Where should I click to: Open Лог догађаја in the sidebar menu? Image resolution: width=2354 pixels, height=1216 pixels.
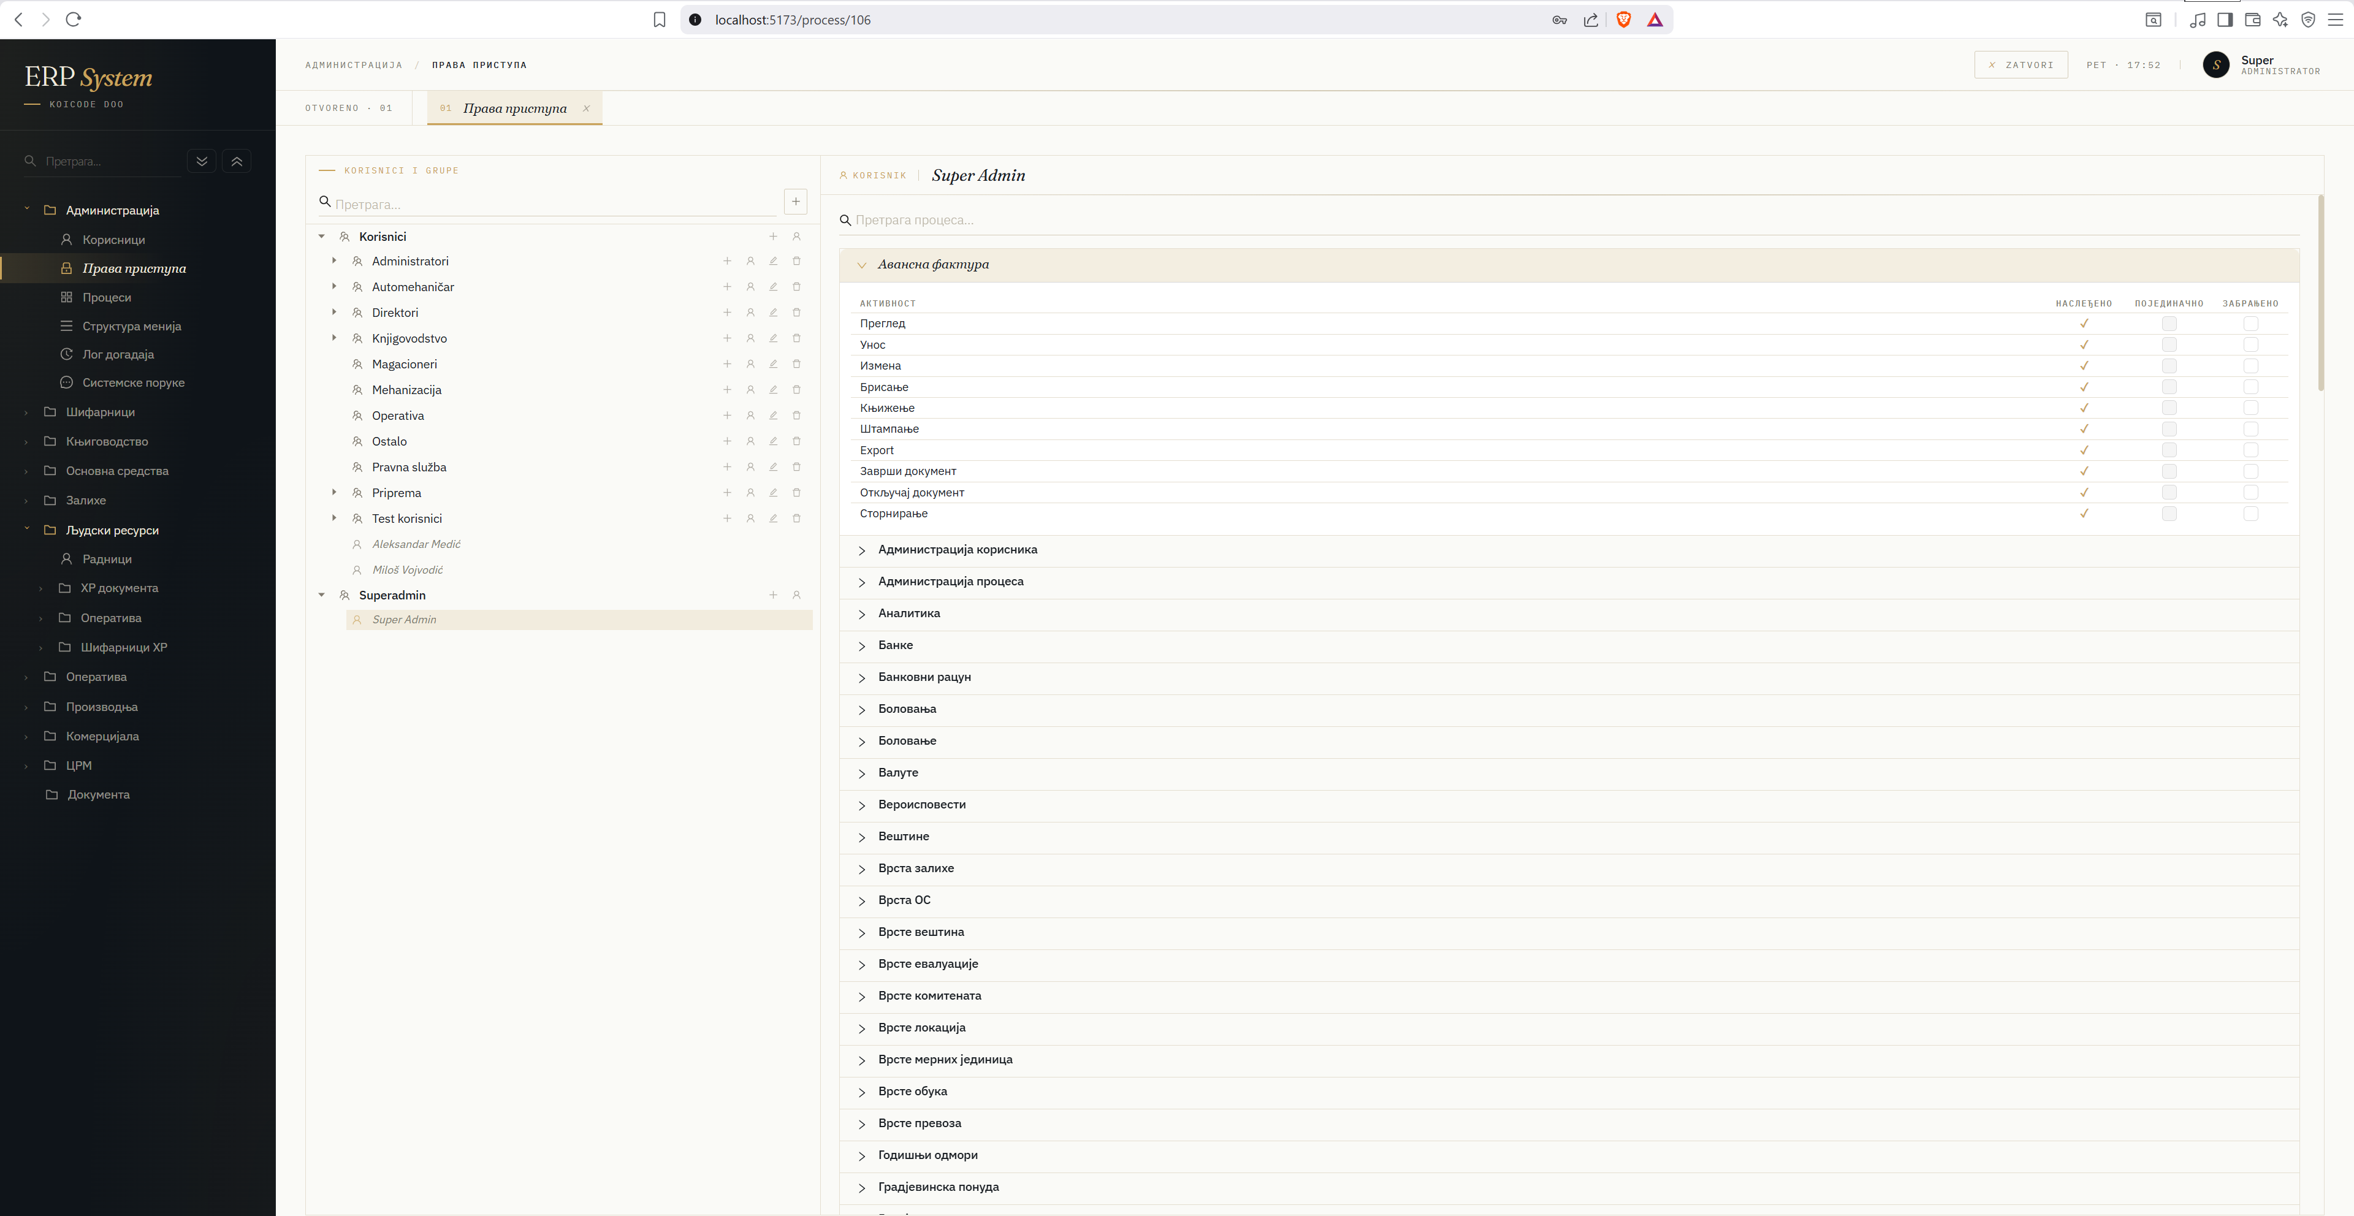[x=118, y=354]
